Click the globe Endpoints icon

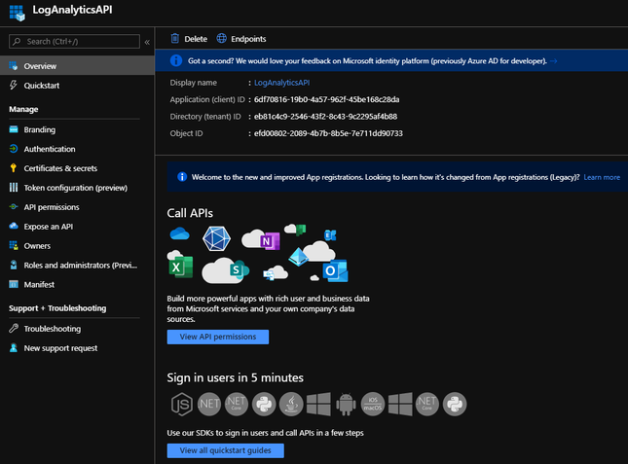coord(221,38)
